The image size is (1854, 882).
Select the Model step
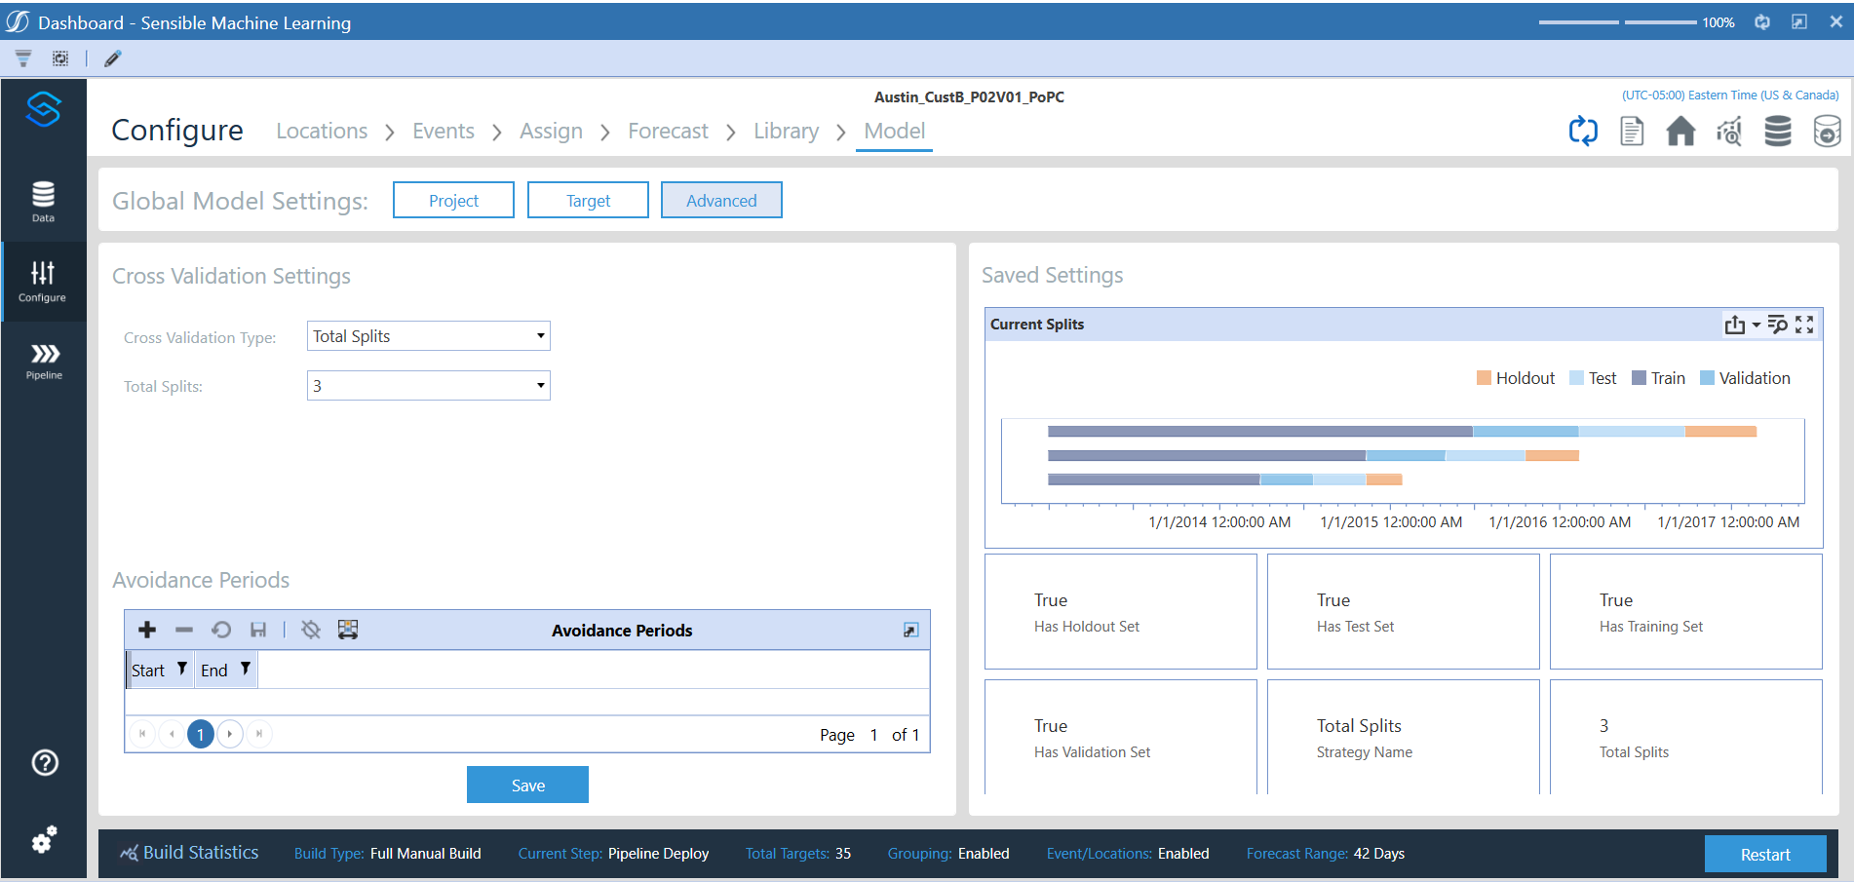click(x=895, y=131)
